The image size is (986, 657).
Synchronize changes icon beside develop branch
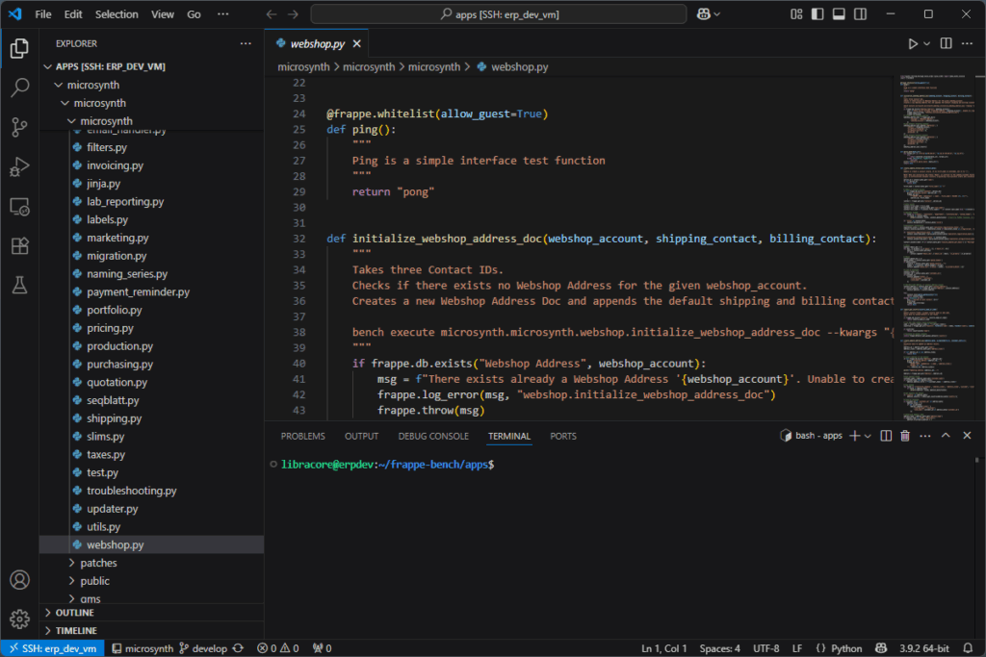click(239, 648)
